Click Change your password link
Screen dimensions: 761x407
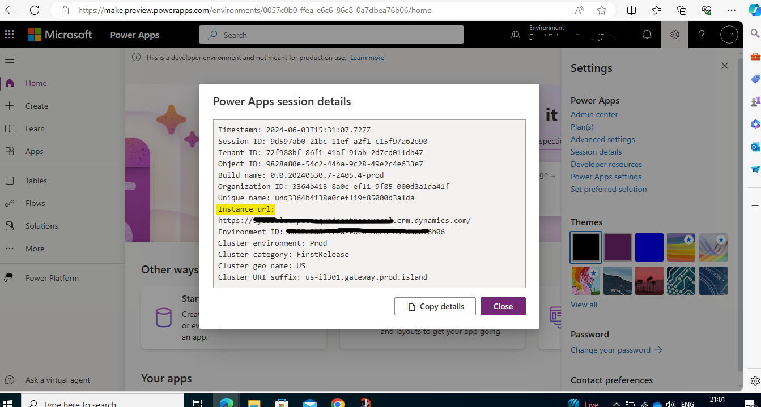click(617, 350)
